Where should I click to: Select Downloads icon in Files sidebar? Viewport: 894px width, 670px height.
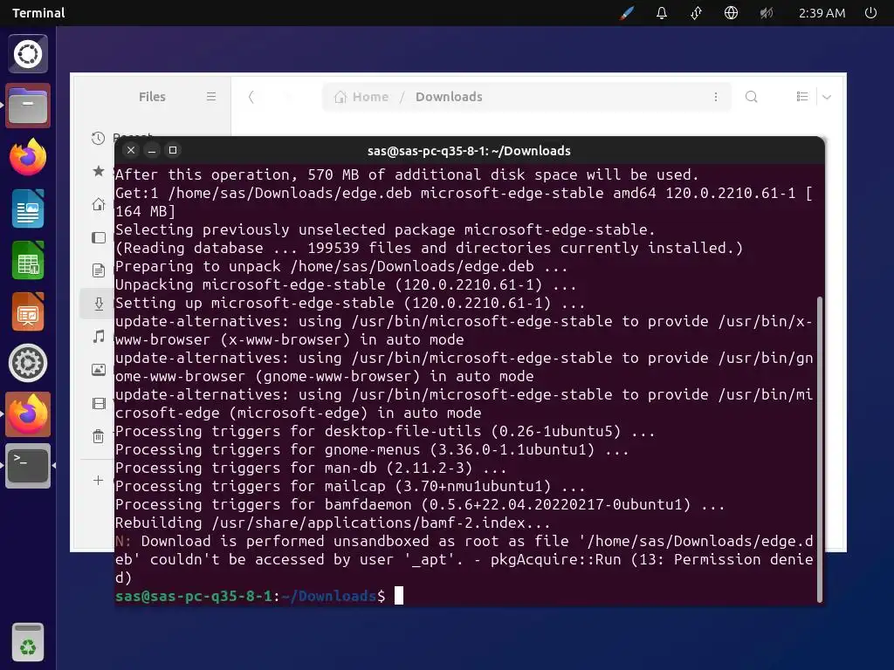99,304
